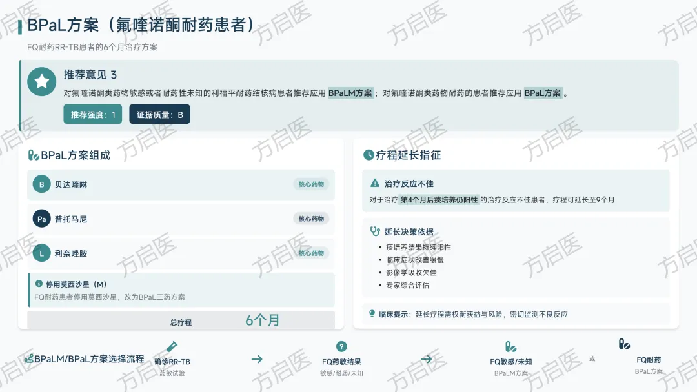Click 临床提示 advisory sentence
This screenshot has height=392, width=697.
(473, 315)
